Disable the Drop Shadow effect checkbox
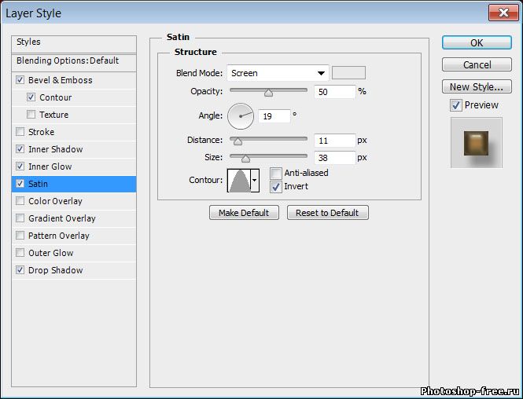Image resolution: width=523 pixels, height=399 pixels. click(x=20, y=270)
